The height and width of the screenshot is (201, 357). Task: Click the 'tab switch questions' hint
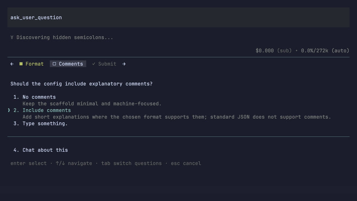click(131, 163)
